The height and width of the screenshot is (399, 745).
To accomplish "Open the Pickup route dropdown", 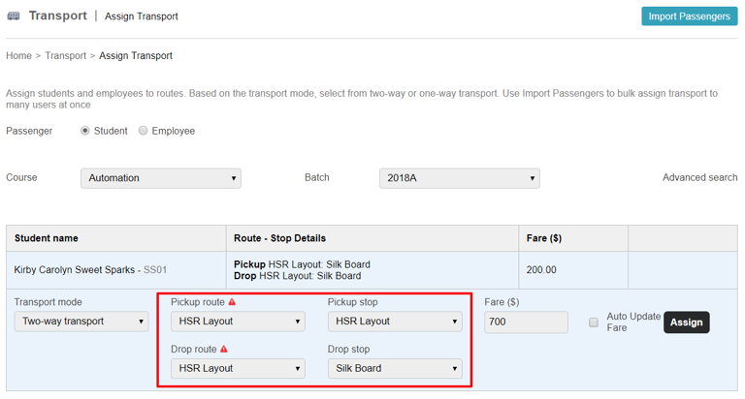I will [238, 322].
